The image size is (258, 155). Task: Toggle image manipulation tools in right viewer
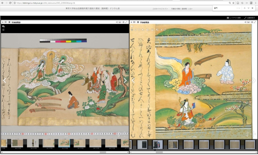tap(132, 30)
